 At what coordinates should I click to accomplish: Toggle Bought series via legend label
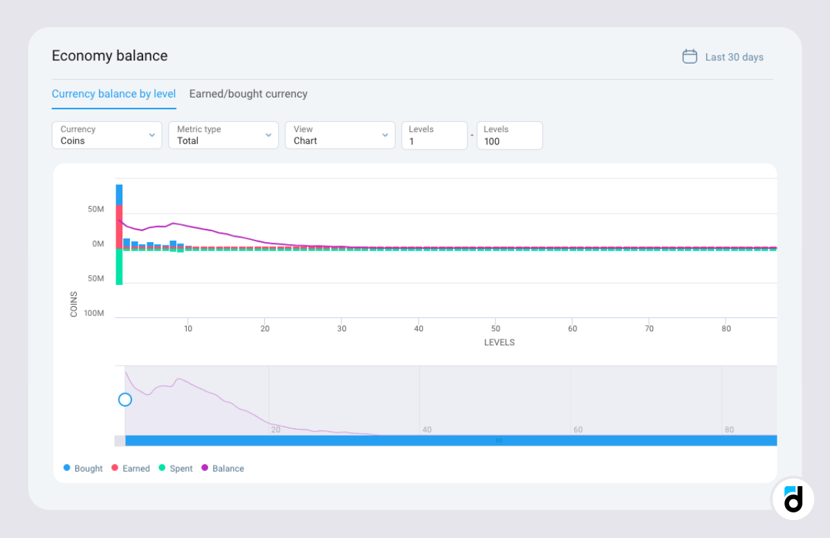(89, 469)
